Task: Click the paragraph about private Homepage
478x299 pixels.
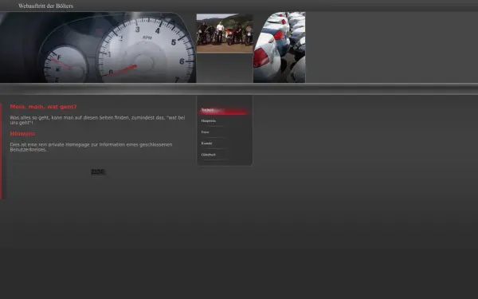Action: tap(91, 147)
